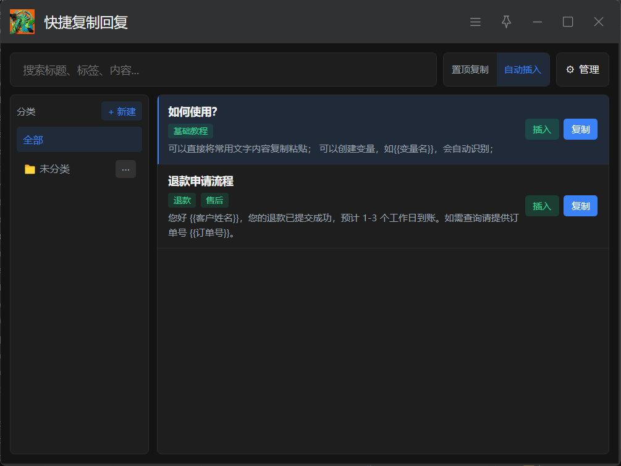Click the app logo in title bar
This screenshot has width=621, height=466.
pos(22,22)
